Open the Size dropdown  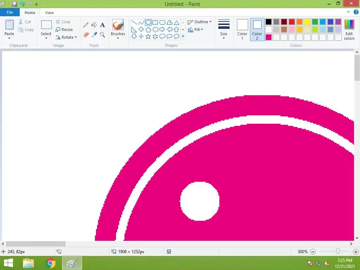224,30
